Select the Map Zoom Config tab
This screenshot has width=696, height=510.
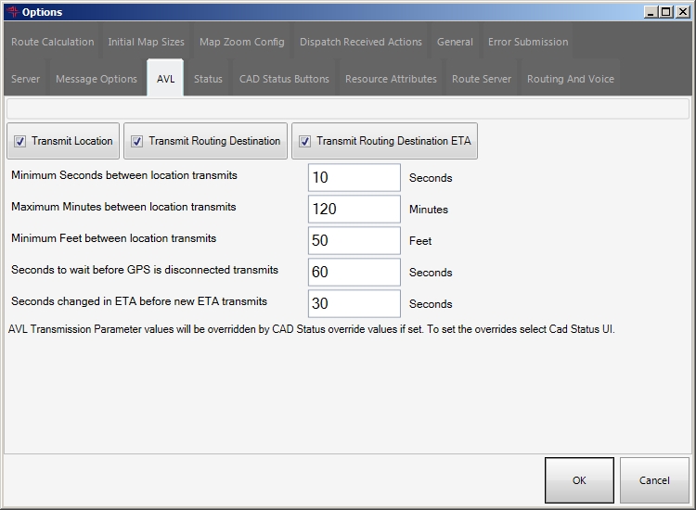241,42
